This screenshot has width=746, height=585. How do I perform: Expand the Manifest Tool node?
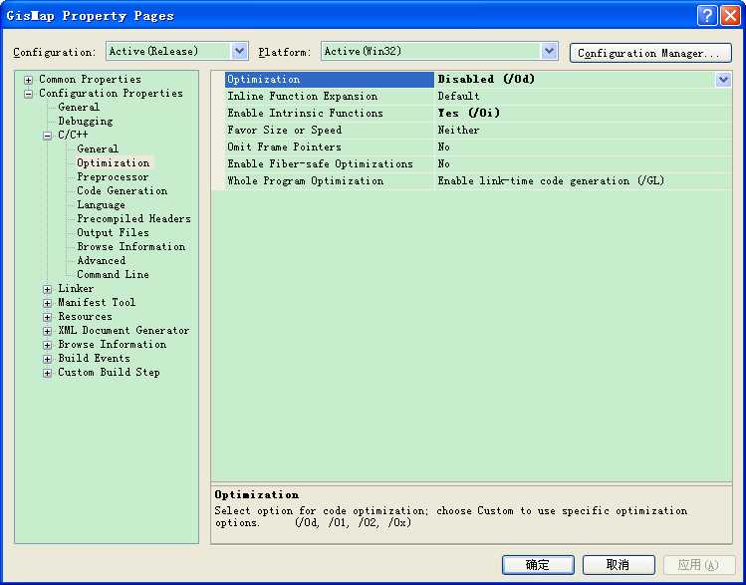(x=47, y=303)
